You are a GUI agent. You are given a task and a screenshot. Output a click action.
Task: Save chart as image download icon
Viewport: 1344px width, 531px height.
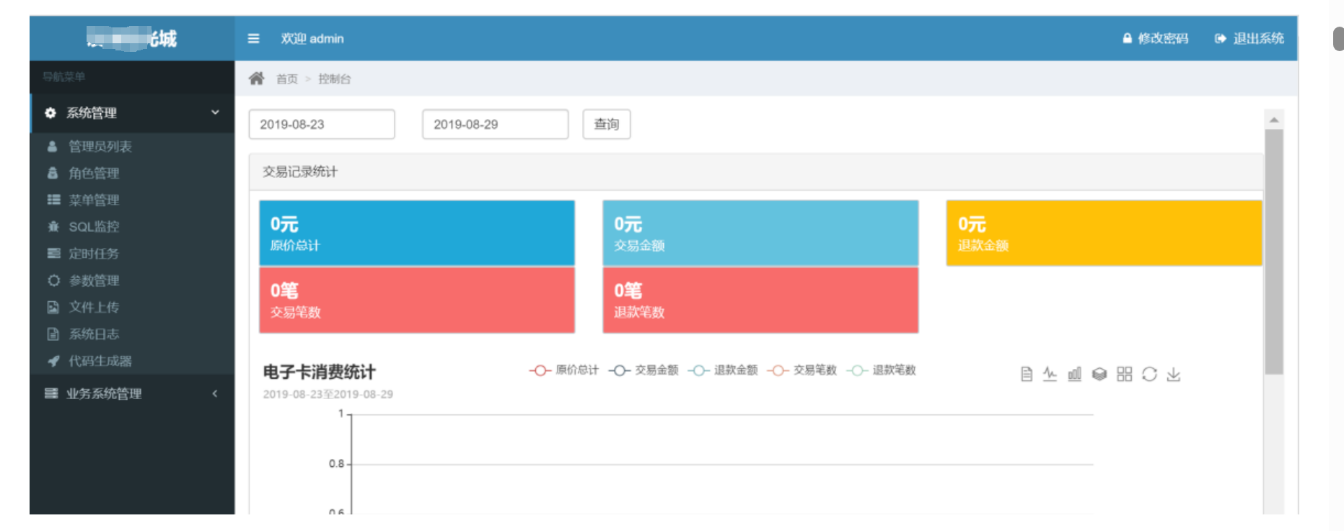pos(1174,374)
